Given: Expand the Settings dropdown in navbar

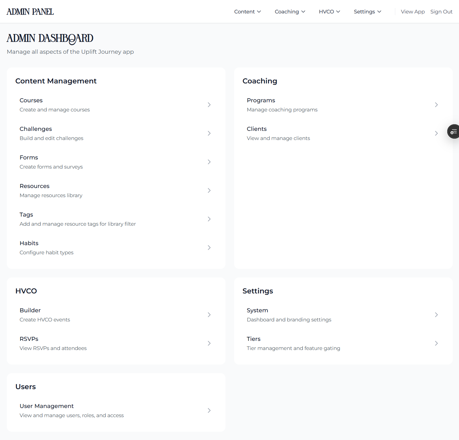Looking at the screenshot, I should click(368, 12).
